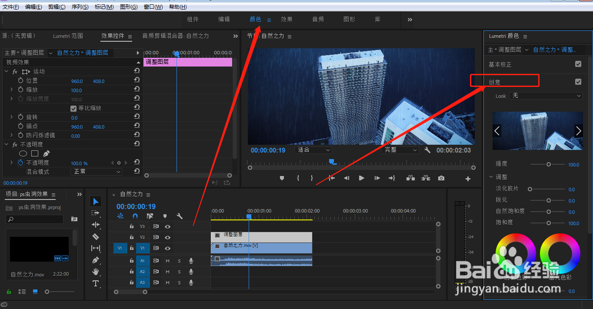Viewport: 593px width, 309px height.
Task: Step forward one frame
Action: pyautogui.click(x=377, y=178)
